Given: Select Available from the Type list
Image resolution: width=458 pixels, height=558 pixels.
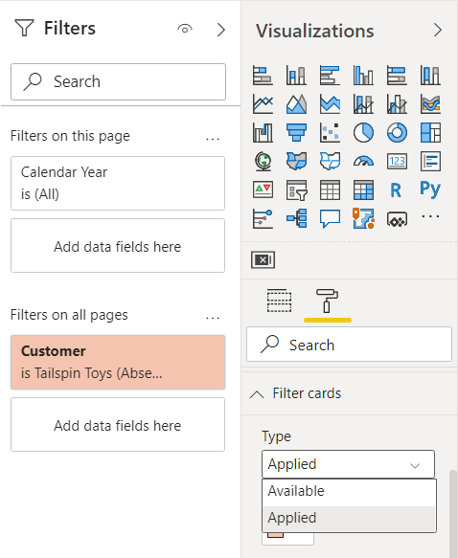Looking at the screenshot, I should [349, 491].
